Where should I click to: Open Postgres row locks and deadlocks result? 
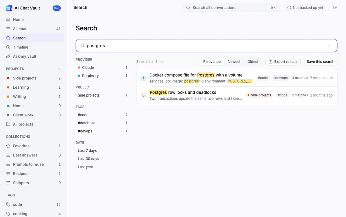tap(237, 95)
